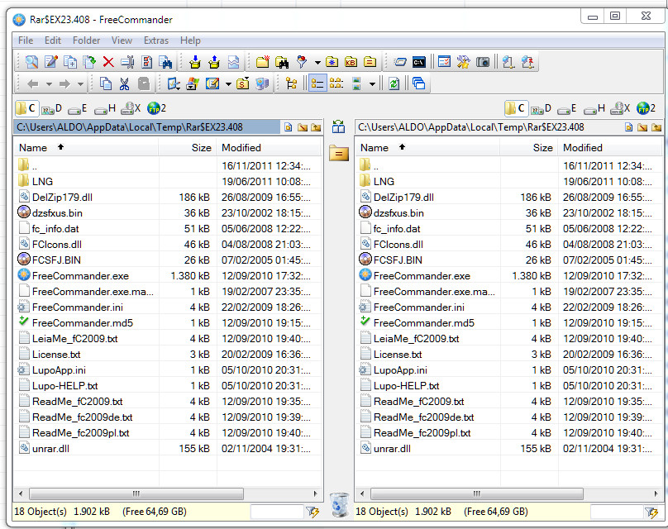
Task: Click the Copy files toolbar icon
Action: 70,62
